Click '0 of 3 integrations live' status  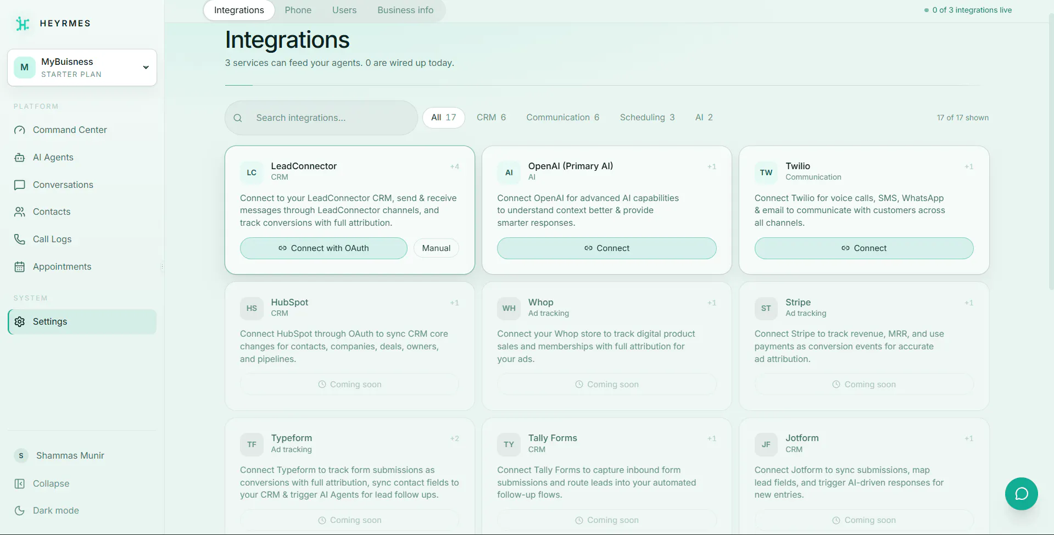tap(968, 10)
